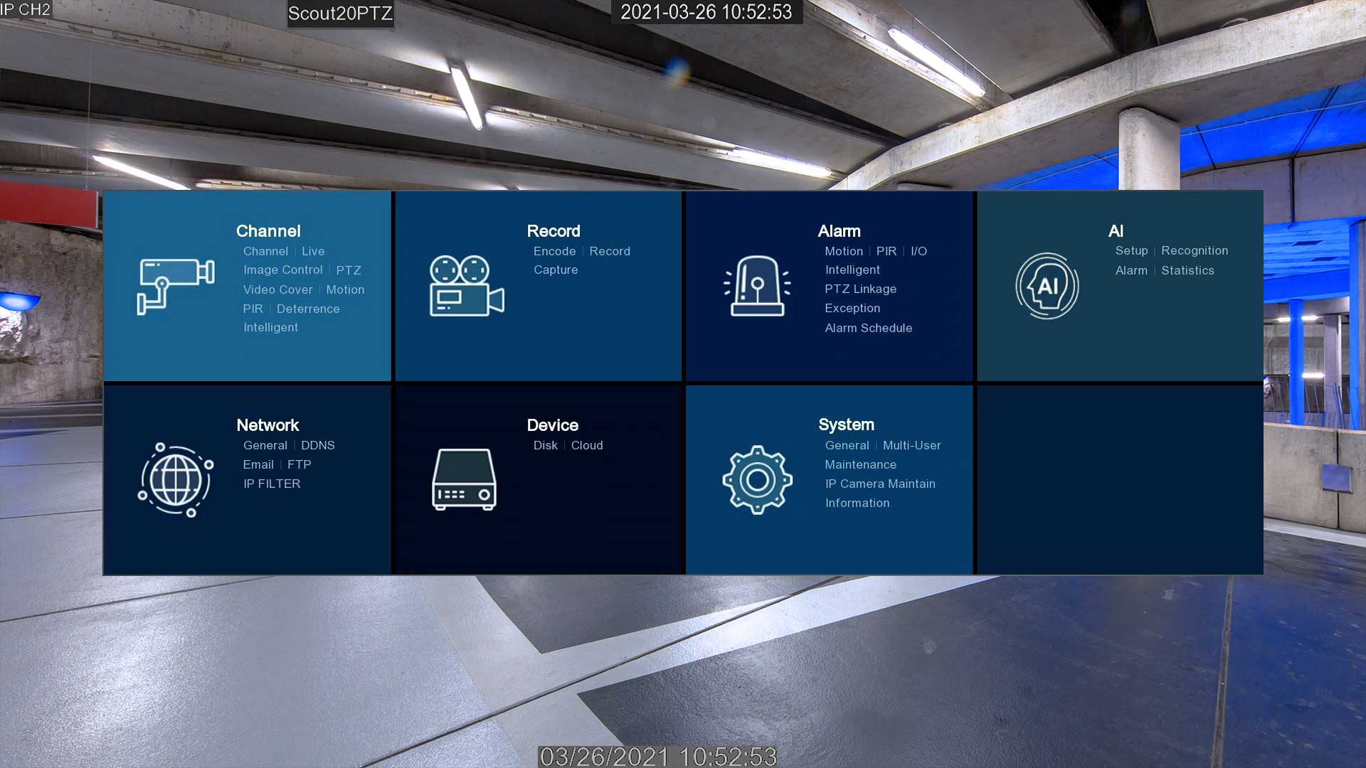This screenshot has height=768, width=1366.
Task: Click the gear System icon
Action: pos(757,480)
